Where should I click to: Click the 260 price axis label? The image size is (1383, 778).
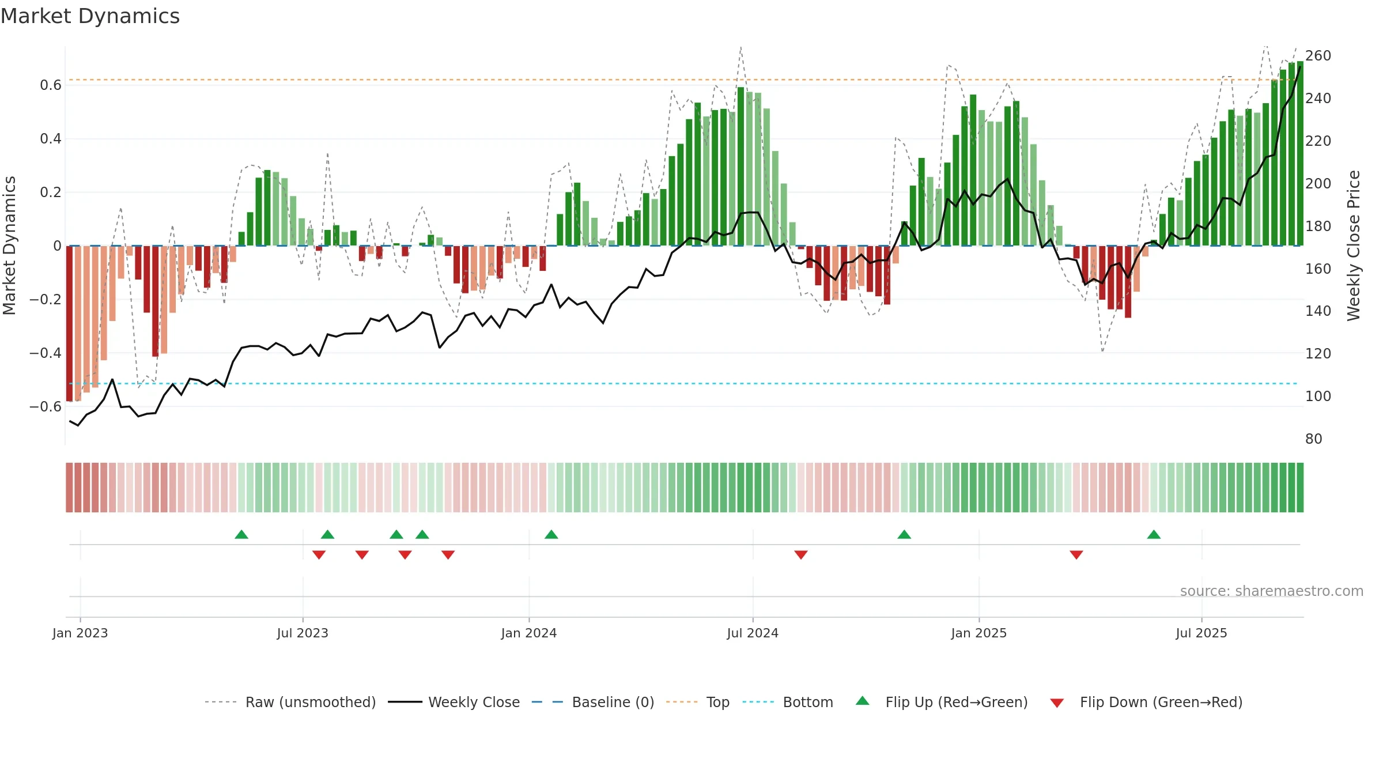[x=1318, y=56]
